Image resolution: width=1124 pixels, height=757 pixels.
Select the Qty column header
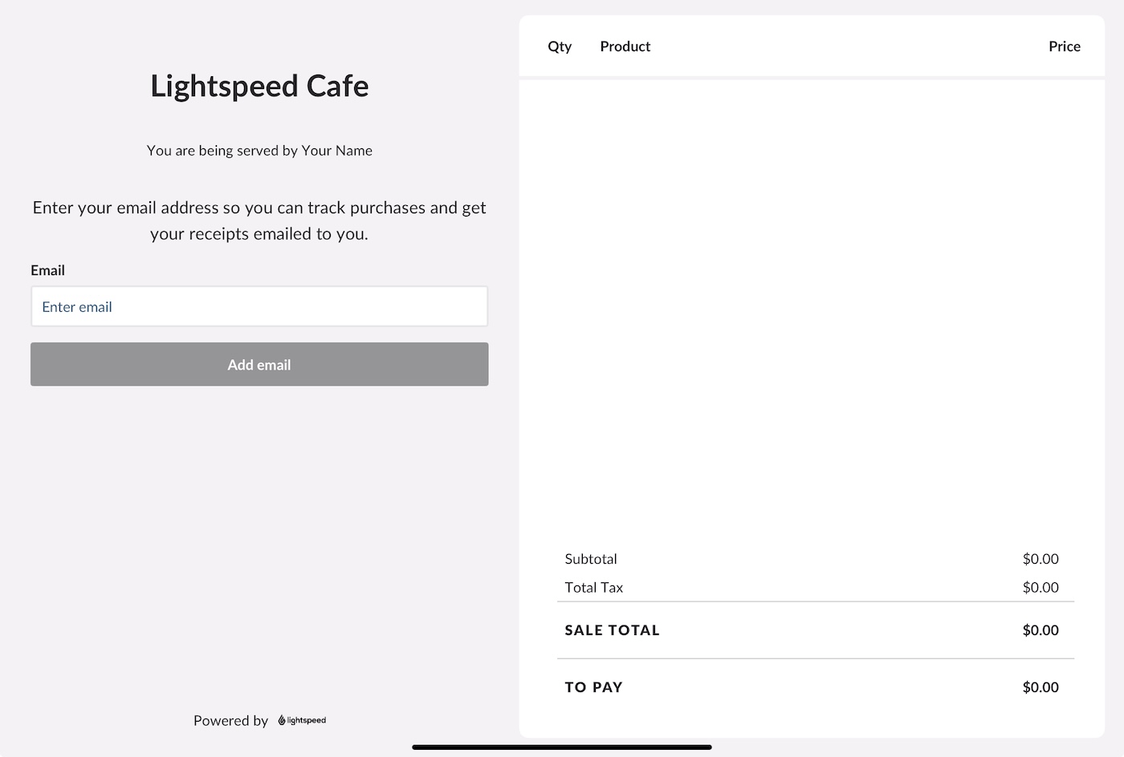click(x=559, y=46)
